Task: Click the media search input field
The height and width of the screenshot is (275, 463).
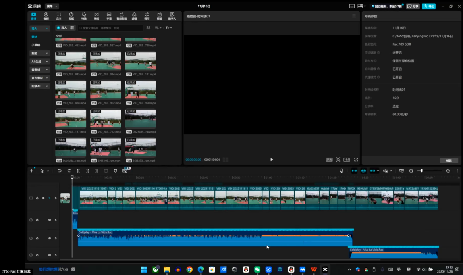Action: [x=110, y=28]
